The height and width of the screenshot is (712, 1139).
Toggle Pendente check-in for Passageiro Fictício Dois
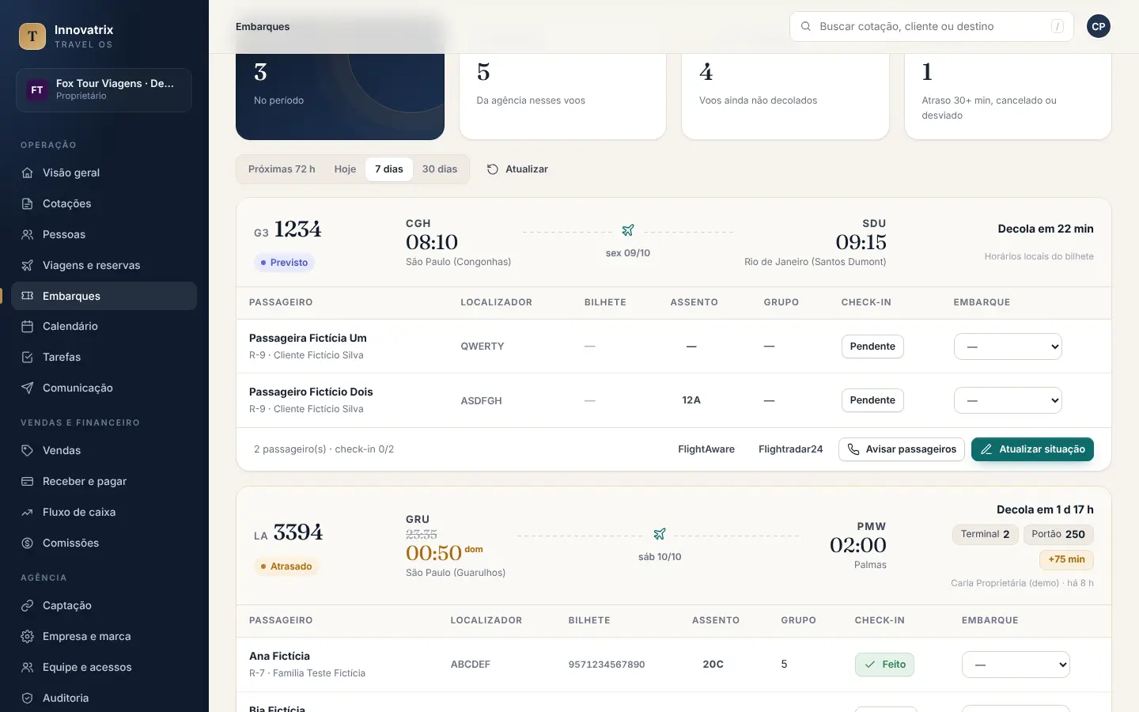[x=872, y=400]
